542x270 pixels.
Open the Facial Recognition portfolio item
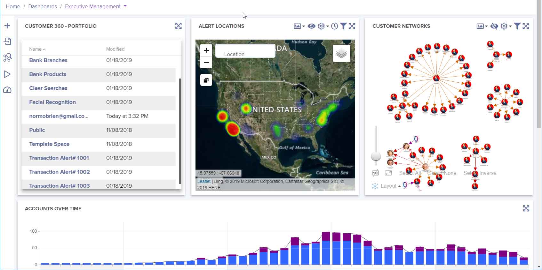pos(52,102)
